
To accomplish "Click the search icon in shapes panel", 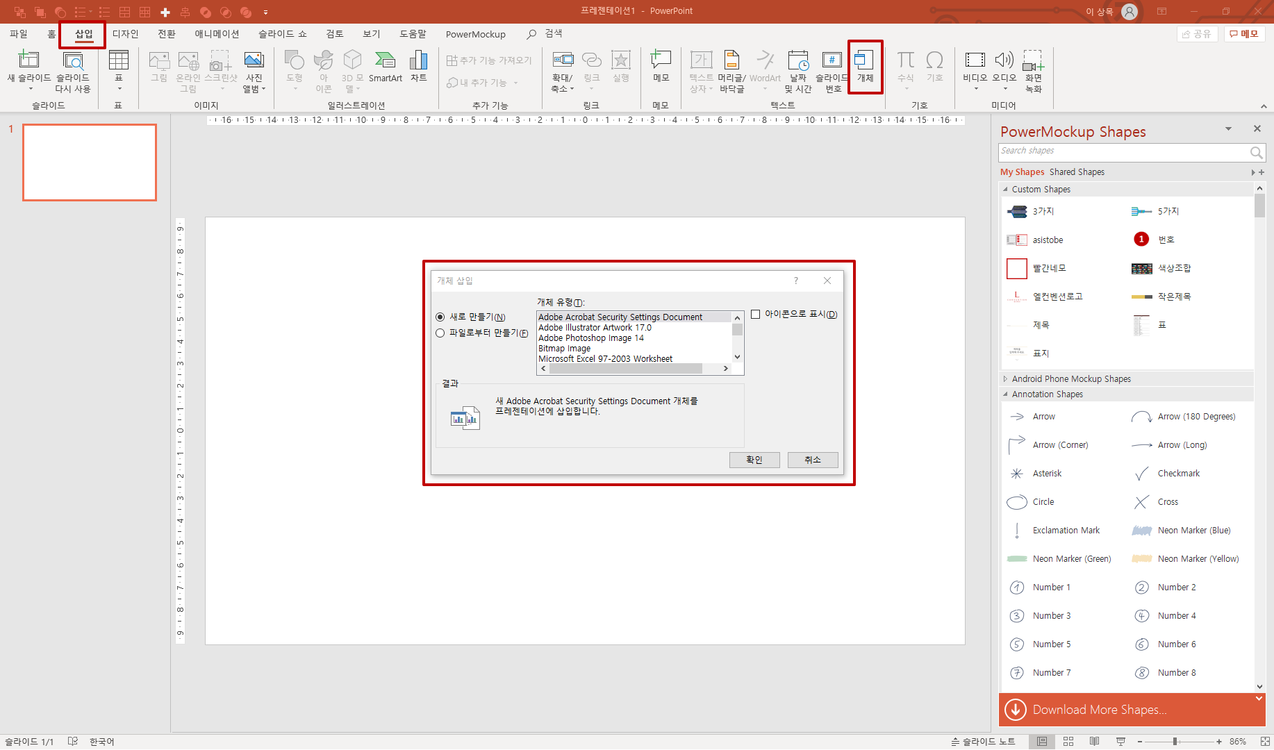I will click(1256, 152).
